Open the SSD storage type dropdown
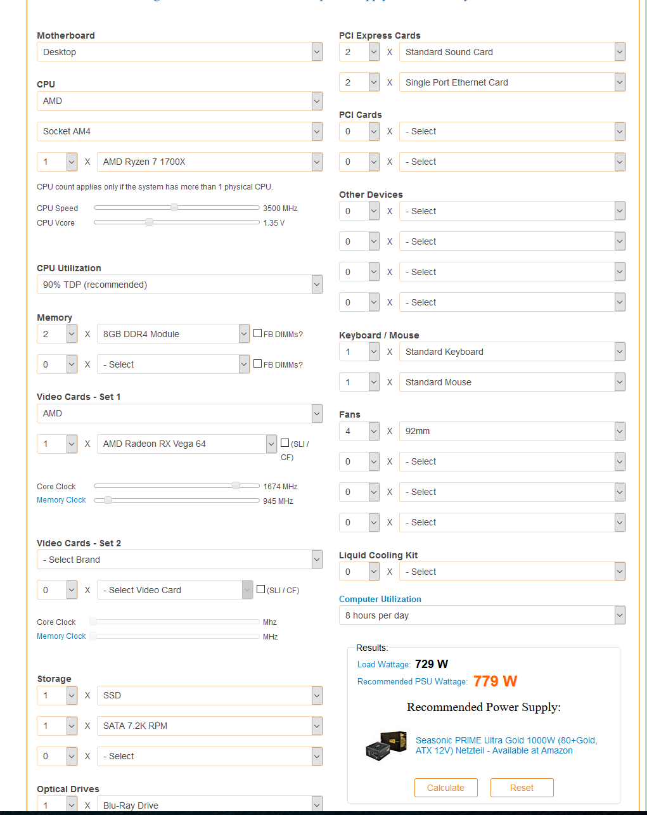Screen dimensions: 647x815 click(210, 695)
